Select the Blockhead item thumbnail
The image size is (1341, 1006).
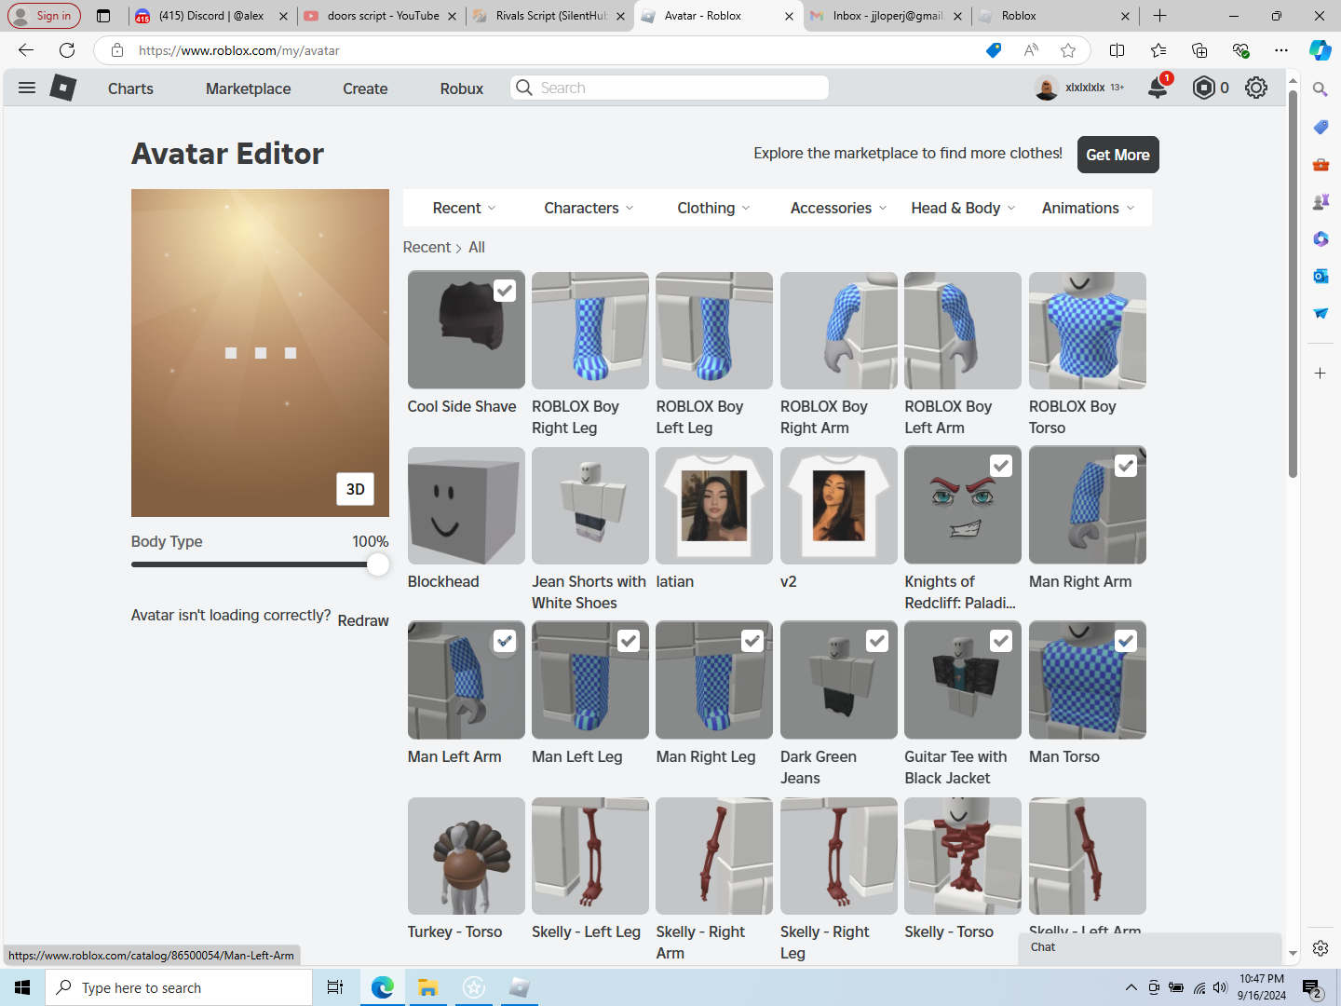click(x=467, y=506)
